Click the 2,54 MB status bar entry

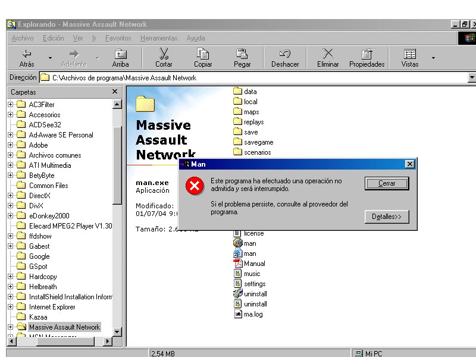pyautogui.click(x=162, y=353)
